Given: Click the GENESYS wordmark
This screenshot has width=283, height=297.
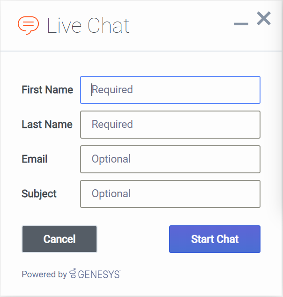Looking at the screenshot, I should point(99,275).
